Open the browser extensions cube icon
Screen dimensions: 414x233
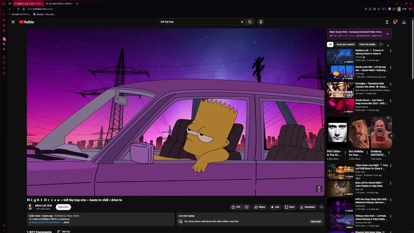(394, 9)
